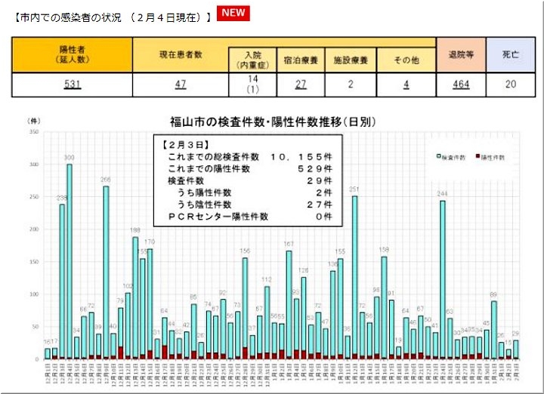The width and height of the screenshot is (544, 394).
Task: Select the 退院等 header cell
Action: 460,54
